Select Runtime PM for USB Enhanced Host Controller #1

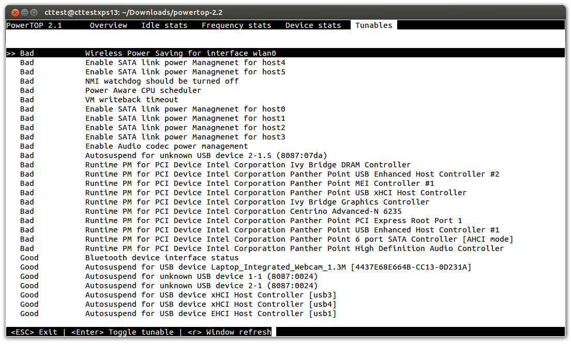tap(285, 230)
